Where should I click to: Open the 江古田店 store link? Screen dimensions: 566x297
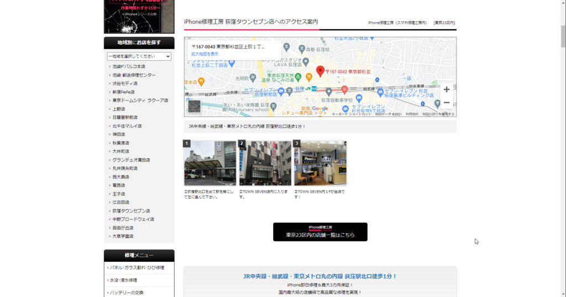(x=120, y=202)
